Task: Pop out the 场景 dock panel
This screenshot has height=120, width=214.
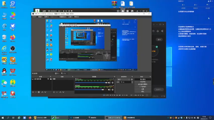Action: click(x=72, y=77)
